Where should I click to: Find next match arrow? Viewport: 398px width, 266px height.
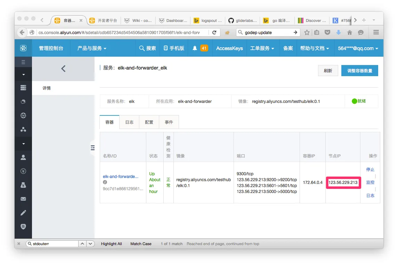click(x=90, y=244)
